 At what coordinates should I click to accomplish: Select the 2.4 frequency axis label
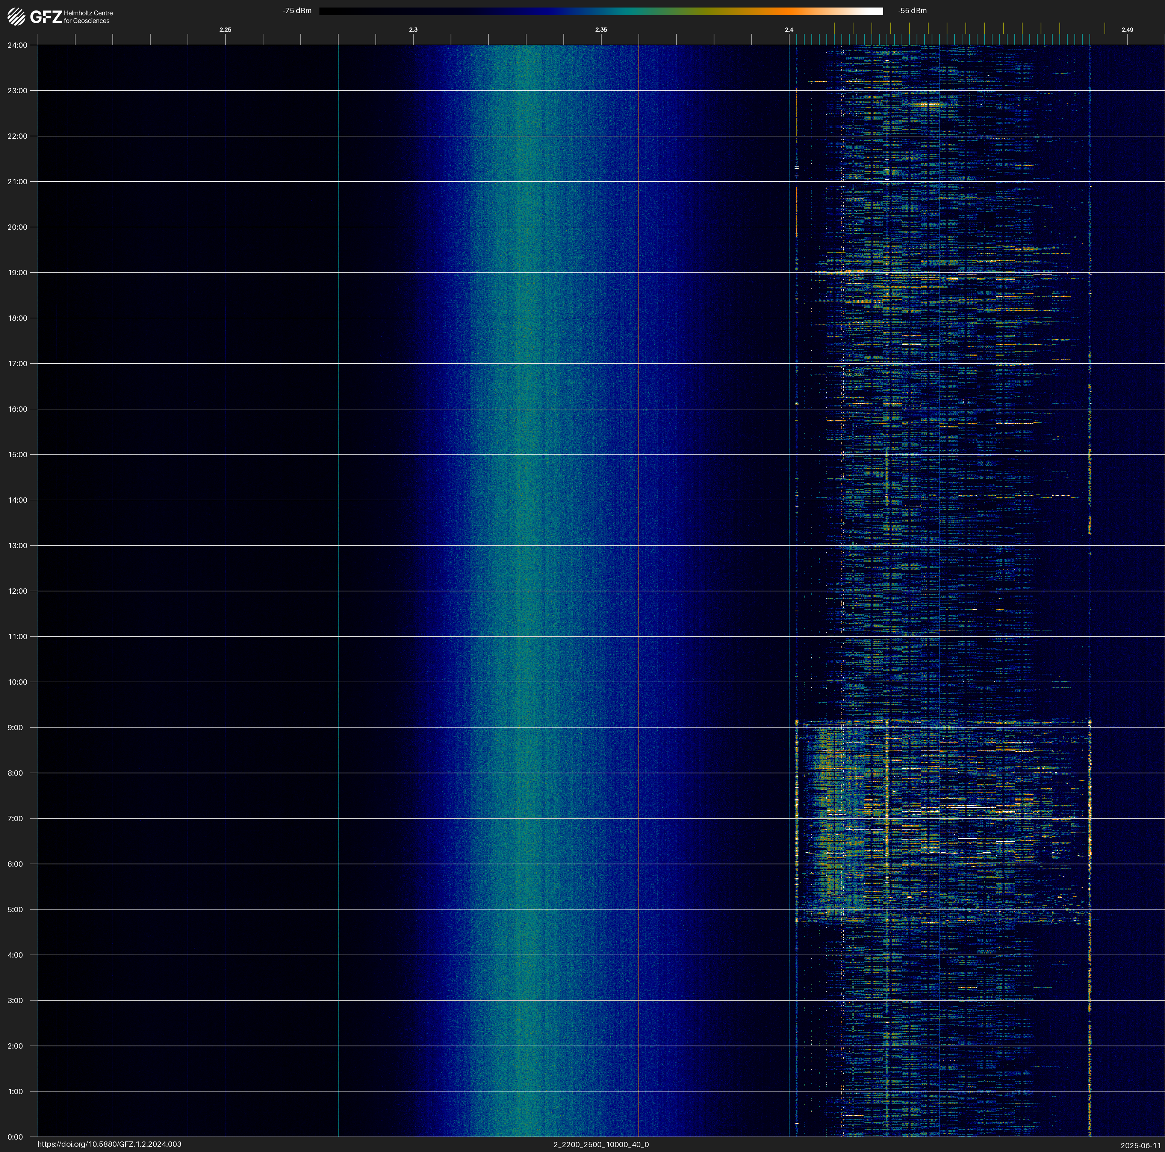pos(789,30)
